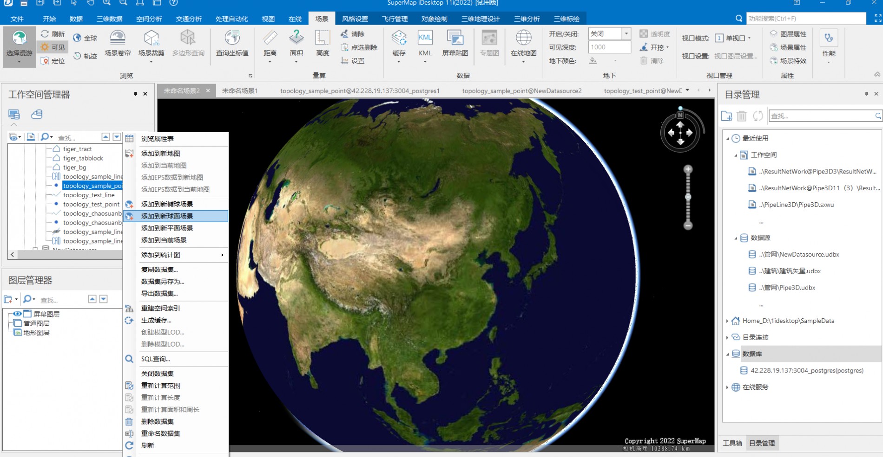Switch to the 飞行管理 ribbon tab
Viewport: 883px width, 457px height.
pyautogui.click(x=395, y=19)
